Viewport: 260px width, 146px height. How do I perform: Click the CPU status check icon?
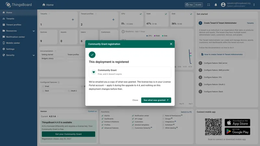tap(141, 14)
